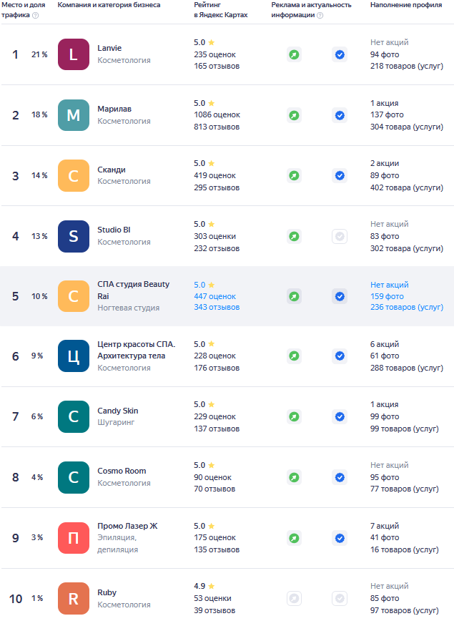Select the Центр красоты СПА company name
Viewport: 454px width, 626px height.
tap(136, 350)
